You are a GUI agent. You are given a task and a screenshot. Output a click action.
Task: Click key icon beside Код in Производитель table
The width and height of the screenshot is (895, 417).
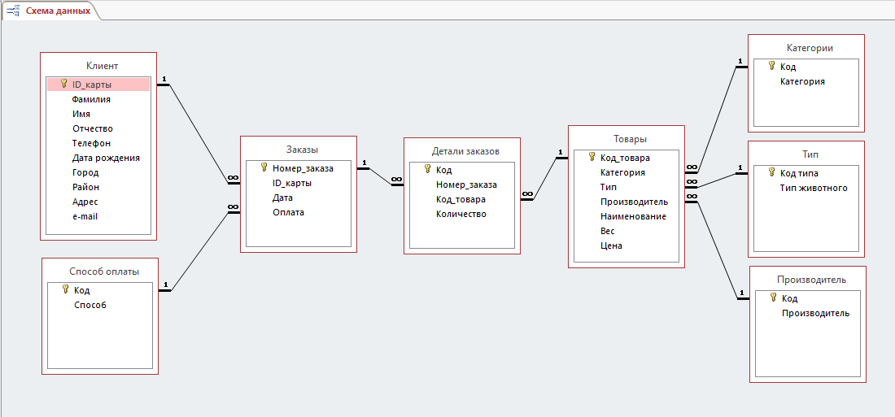point(774,298)
